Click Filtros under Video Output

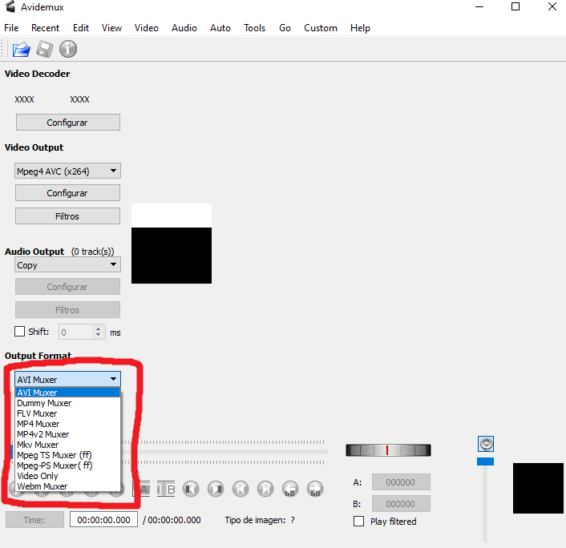(x=67, y=216)
